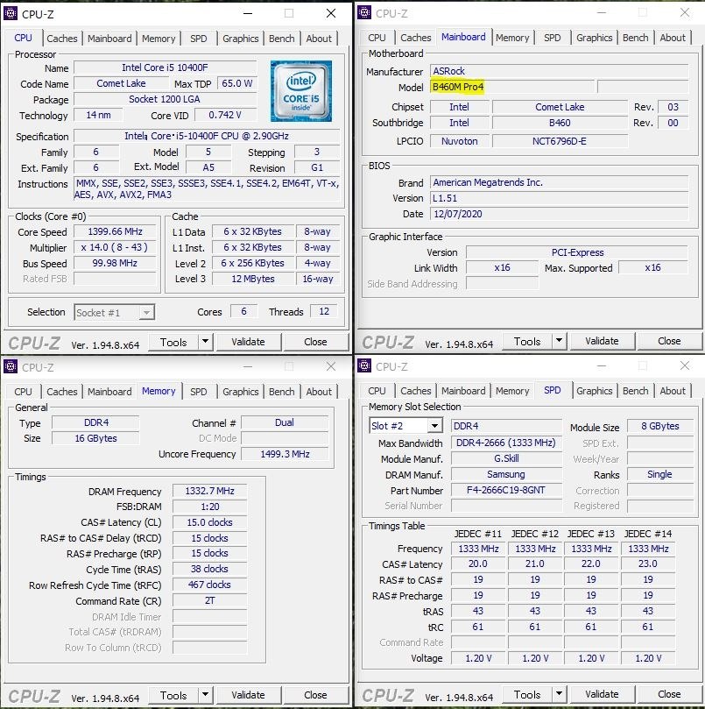
Task: Click the CPU-Z app icon in Mainboard window
Action: pyautogui.click(x=364, y=12)
